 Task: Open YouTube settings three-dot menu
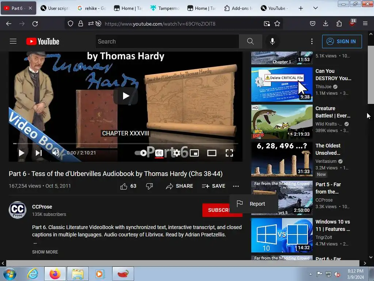(x=312, y=41)
